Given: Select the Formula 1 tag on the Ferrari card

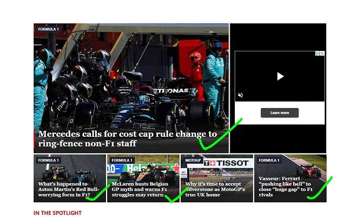Looking at the screenshot, I should coord(269,160).
